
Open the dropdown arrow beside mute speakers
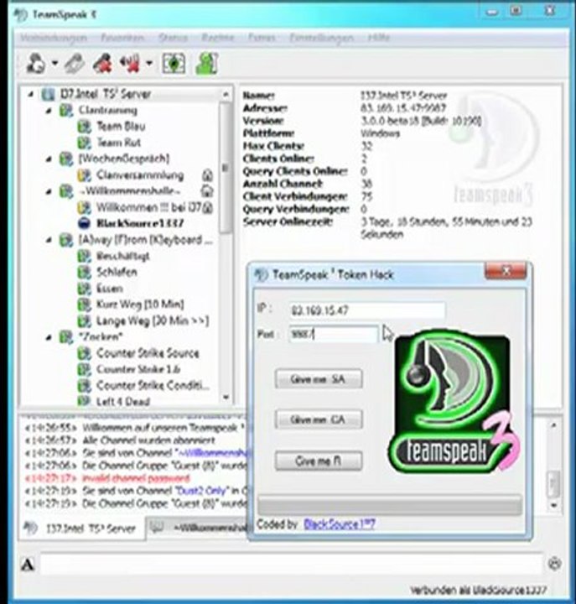[149, 63]
